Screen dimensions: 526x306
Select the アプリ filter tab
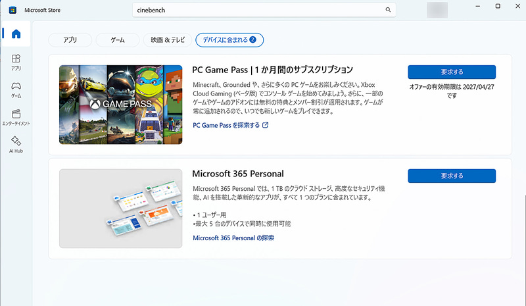coord(70,40)
